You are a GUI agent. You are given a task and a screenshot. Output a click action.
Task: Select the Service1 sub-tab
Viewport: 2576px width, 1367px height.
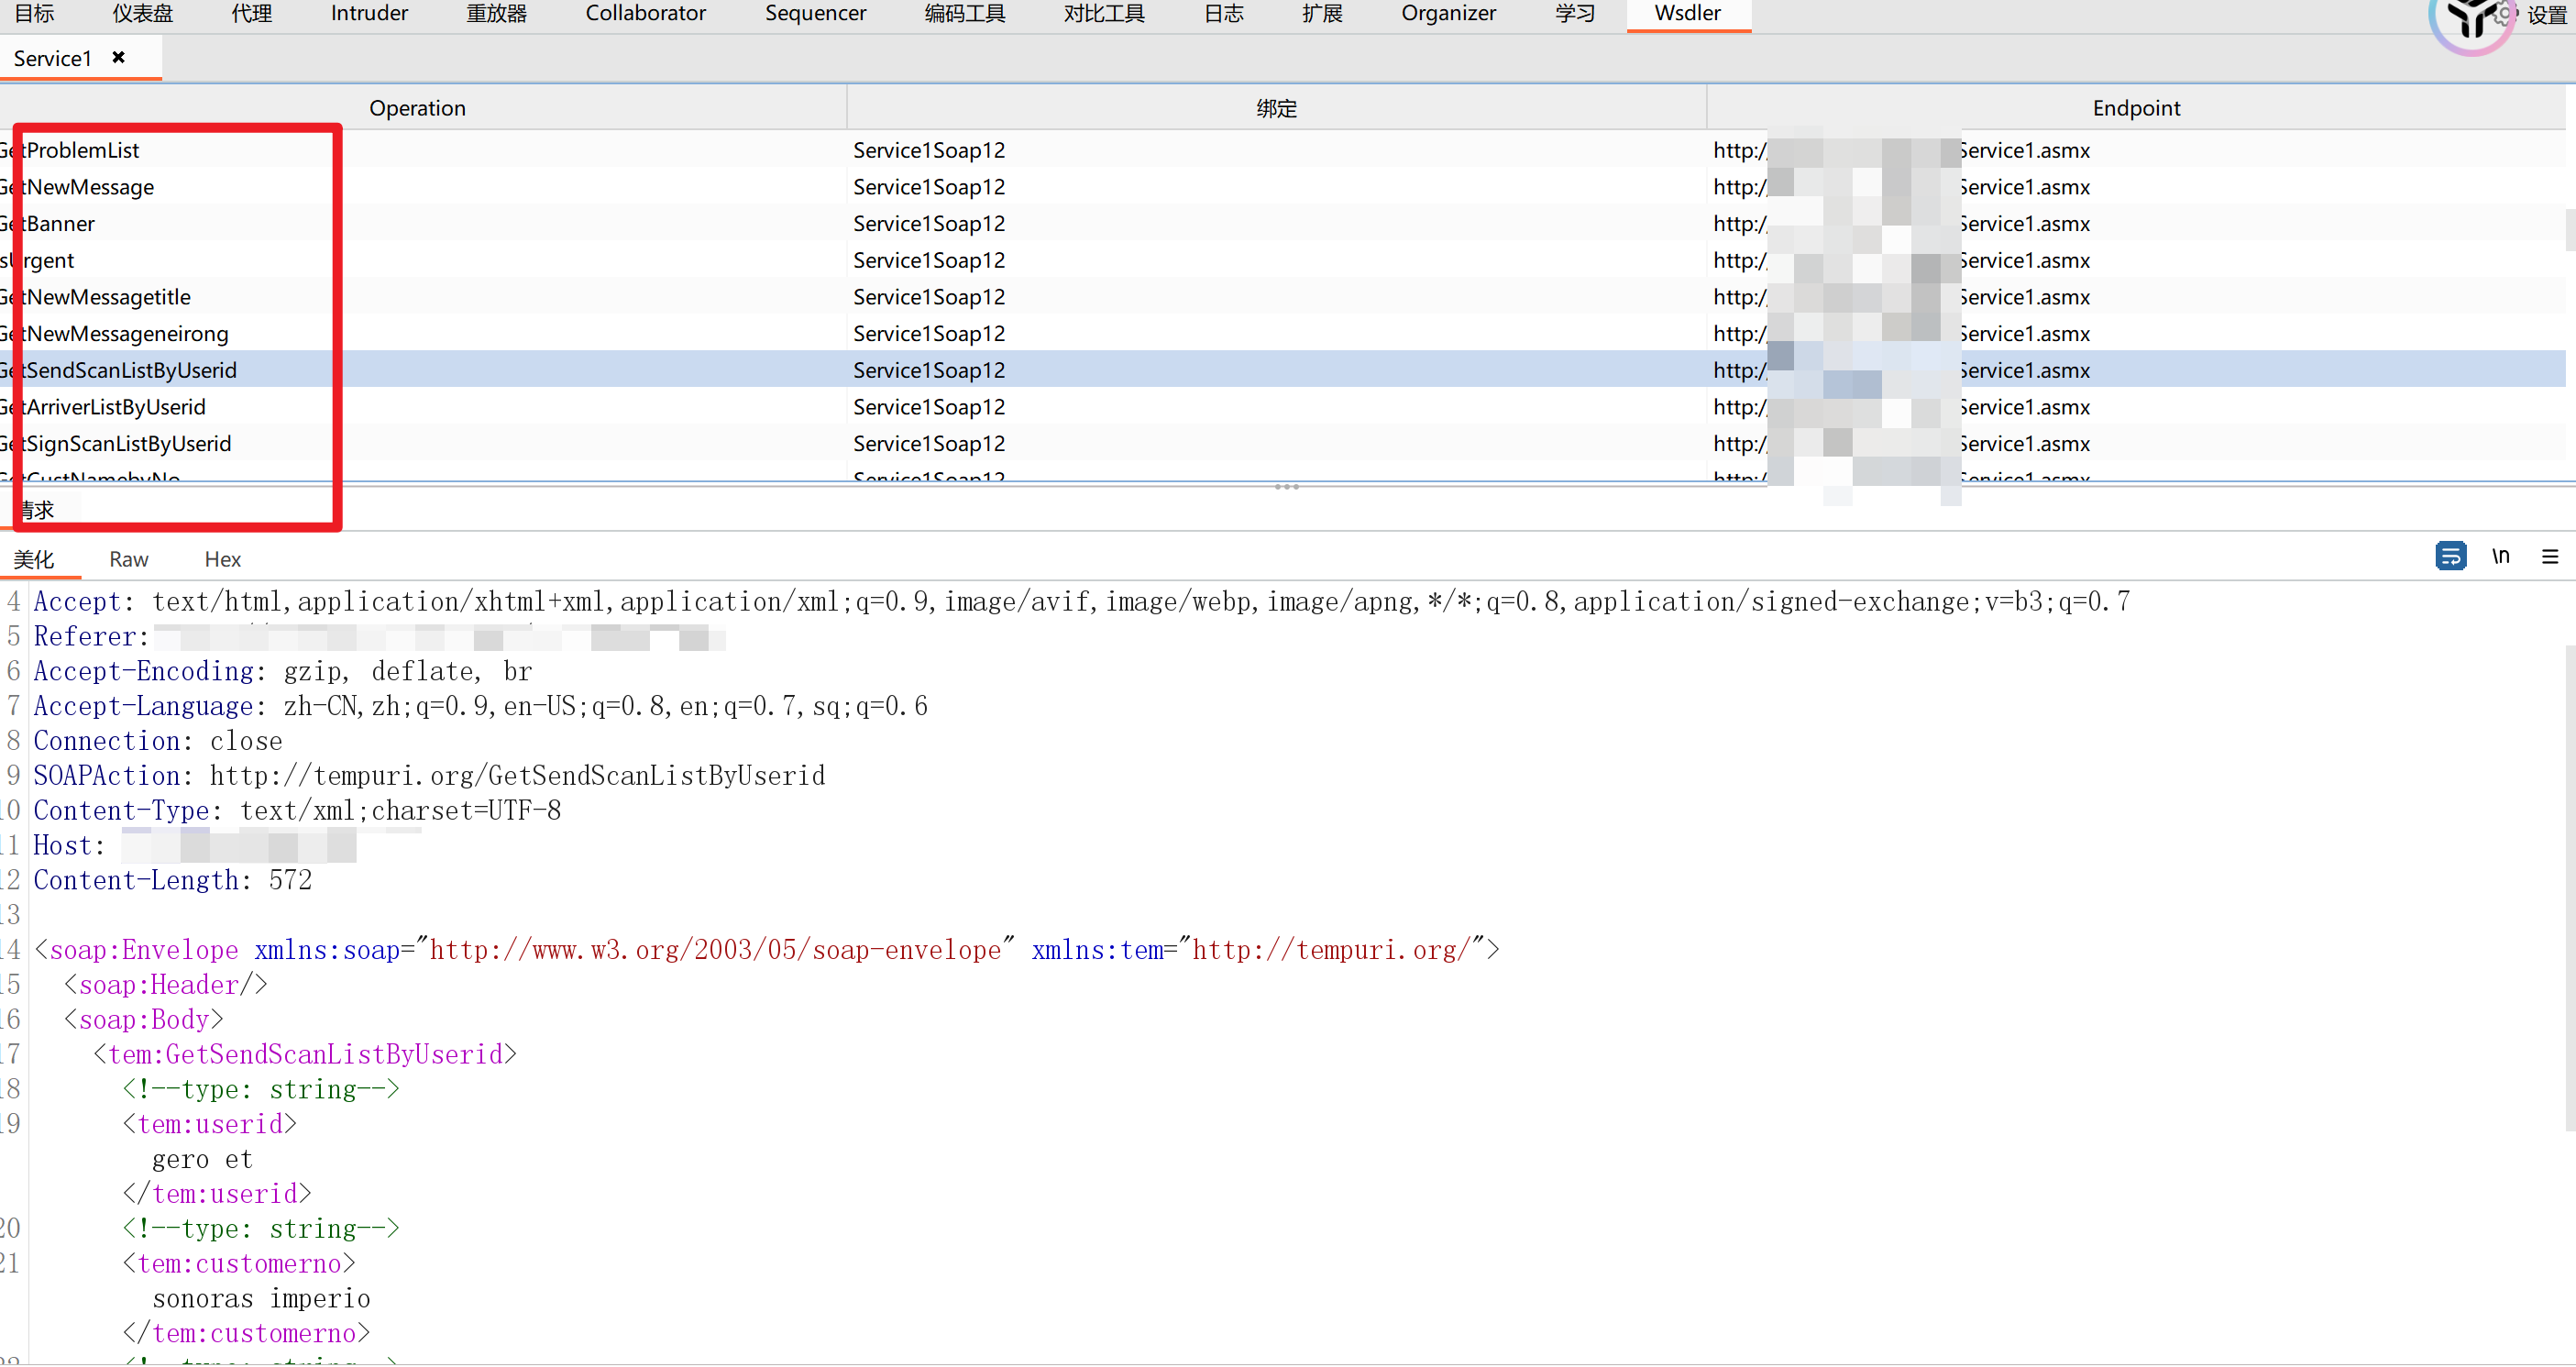pos(53,58)
